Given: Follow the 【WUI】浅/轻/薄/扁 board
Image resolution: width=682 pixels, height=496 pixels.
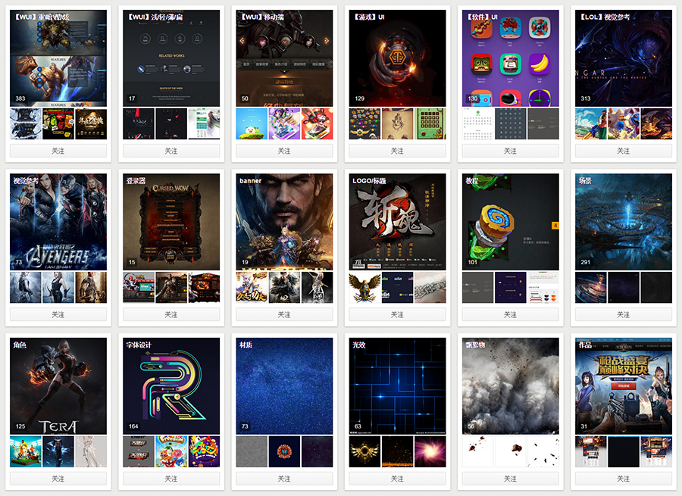Looking at the screenshot, I should tap(171, 151).
